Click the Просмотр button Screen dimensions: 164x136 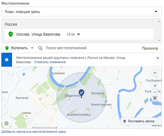tap(150, 48)
